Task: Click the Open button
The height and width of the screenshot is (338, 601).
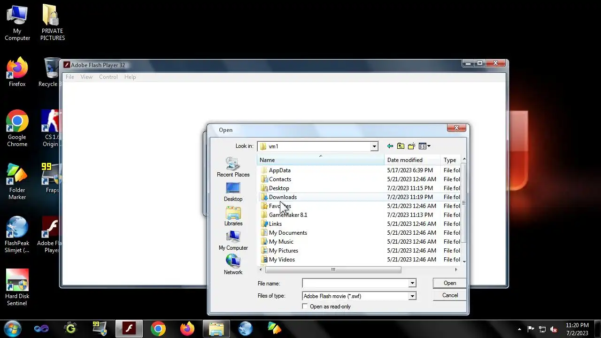Action: 450,283
